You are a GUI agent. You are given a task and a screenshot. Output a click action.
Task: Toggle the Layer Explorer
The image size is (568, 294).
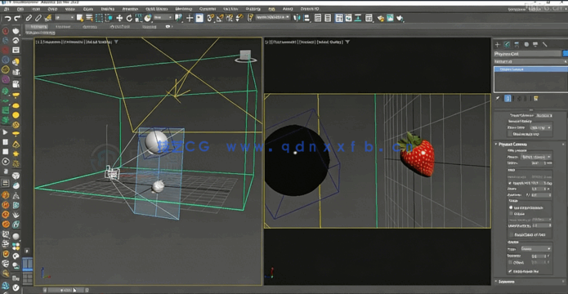328,18
